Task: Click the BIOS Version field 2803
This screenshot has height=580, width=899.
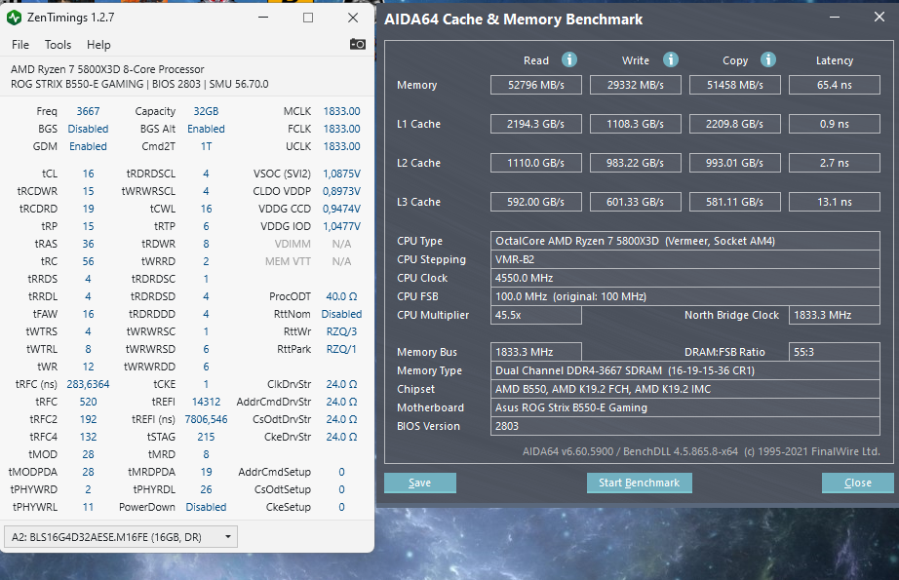Action: (x=685, y=426)
